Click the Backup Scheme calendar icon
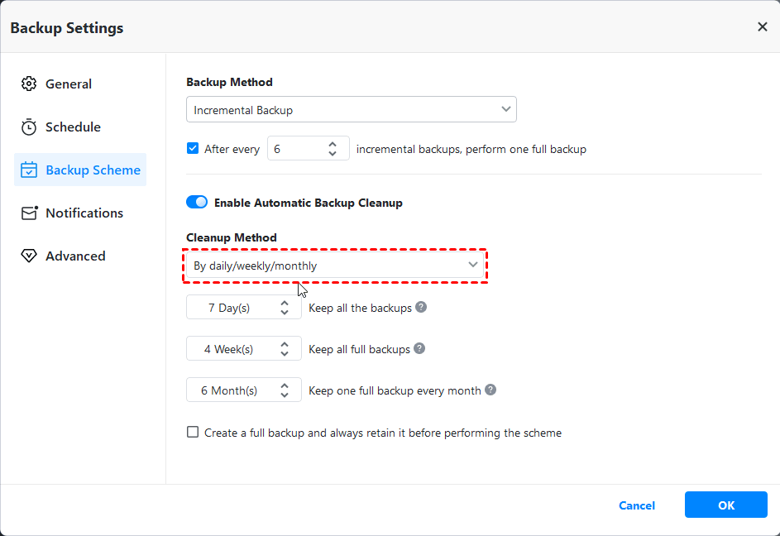 29,170
